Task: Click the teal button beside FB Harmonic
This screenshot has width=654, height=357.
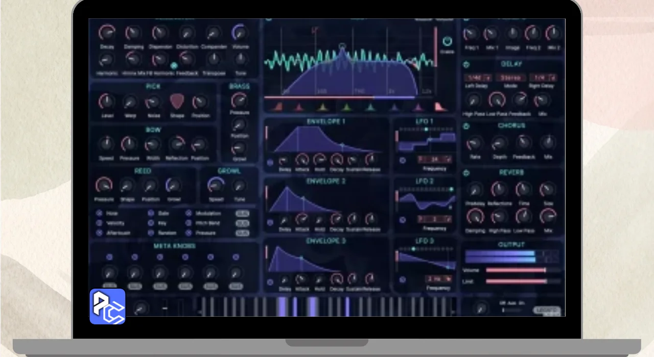Action: (174, 65)
